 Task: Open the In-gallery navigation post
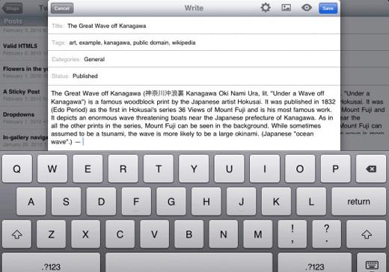(24, 140)
